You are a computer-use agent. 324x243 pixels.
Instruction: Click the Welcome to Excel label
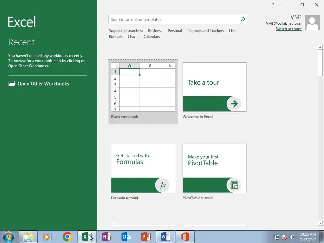coord(197,117)
